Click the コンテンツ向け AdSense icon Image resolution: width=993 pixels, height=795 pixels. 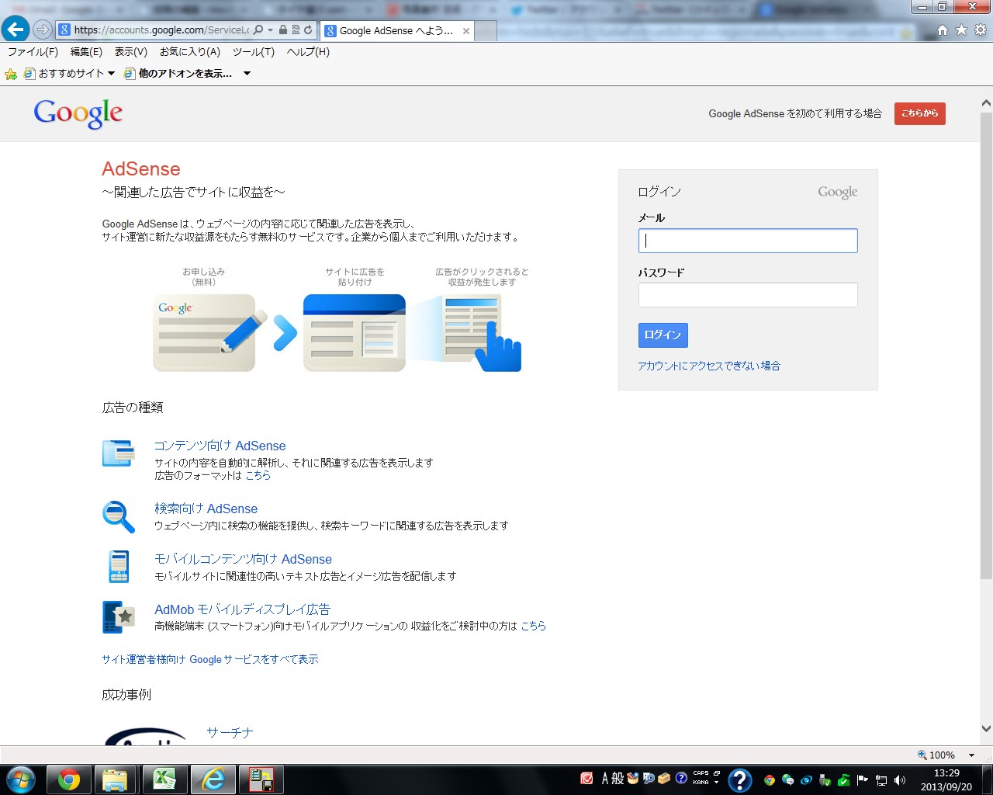point(118,453)
